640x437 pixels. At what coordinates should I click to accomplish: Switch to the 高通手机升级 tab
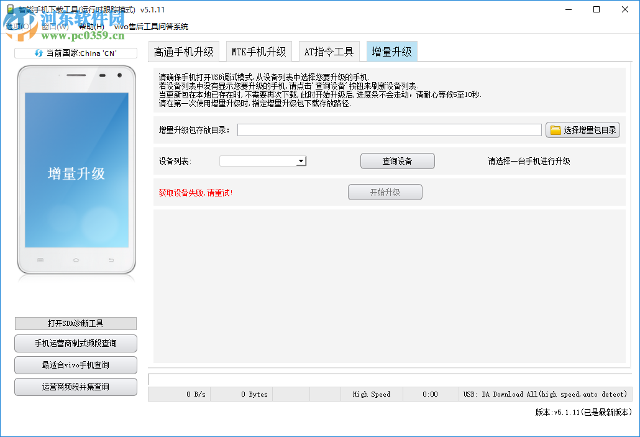(x=183, y=52)
